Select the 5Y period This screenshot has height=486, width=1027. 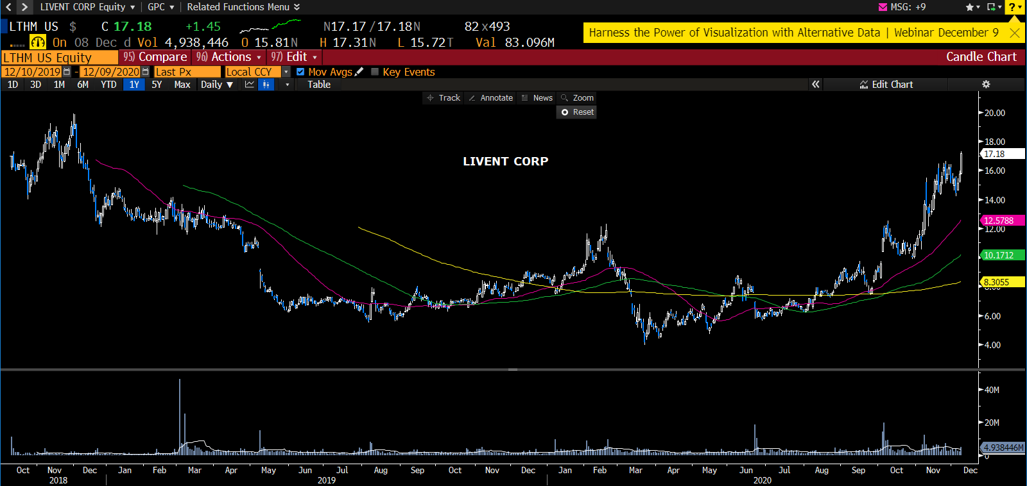(x=157, y=85)
